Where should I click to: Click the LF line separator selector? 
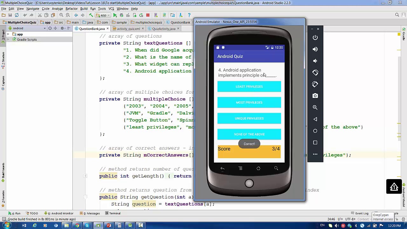[340, 219]
